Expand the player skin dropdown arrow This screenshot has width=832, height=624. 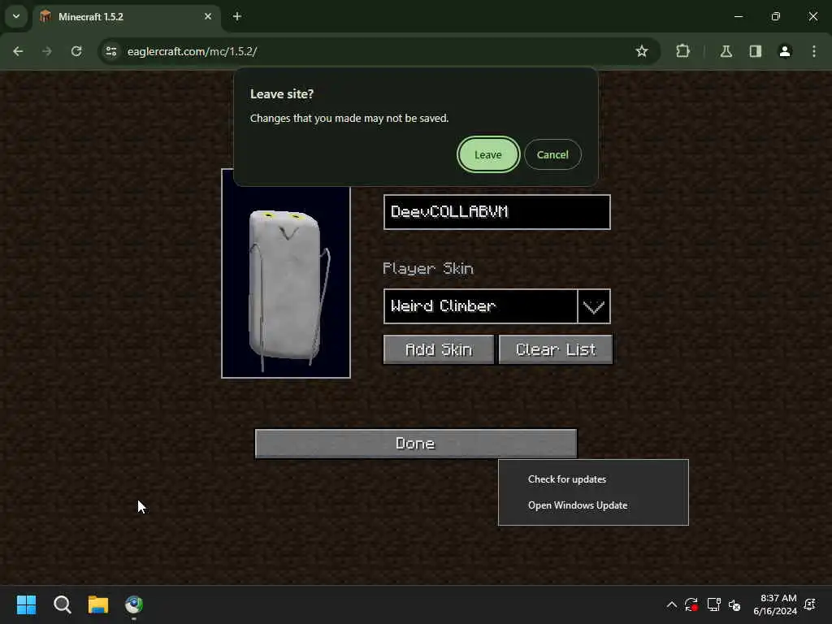point(594,306)
